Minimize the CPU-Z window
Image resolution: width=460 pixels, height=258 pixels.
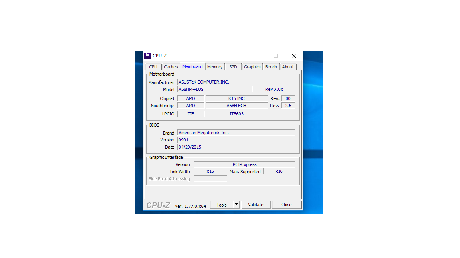(258, 56)
